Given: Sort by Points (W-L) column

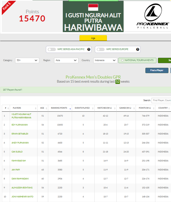Looking at the screenshot, I should click(145, 108).
